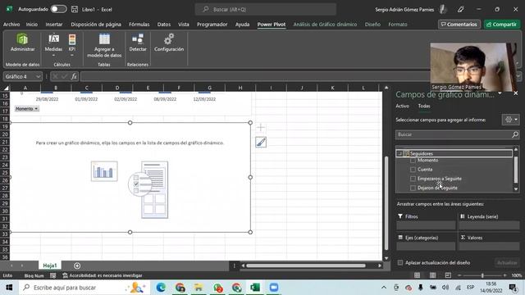Open the Programador tab
Viewport: 525px width, 295px height.
point(212,25)
